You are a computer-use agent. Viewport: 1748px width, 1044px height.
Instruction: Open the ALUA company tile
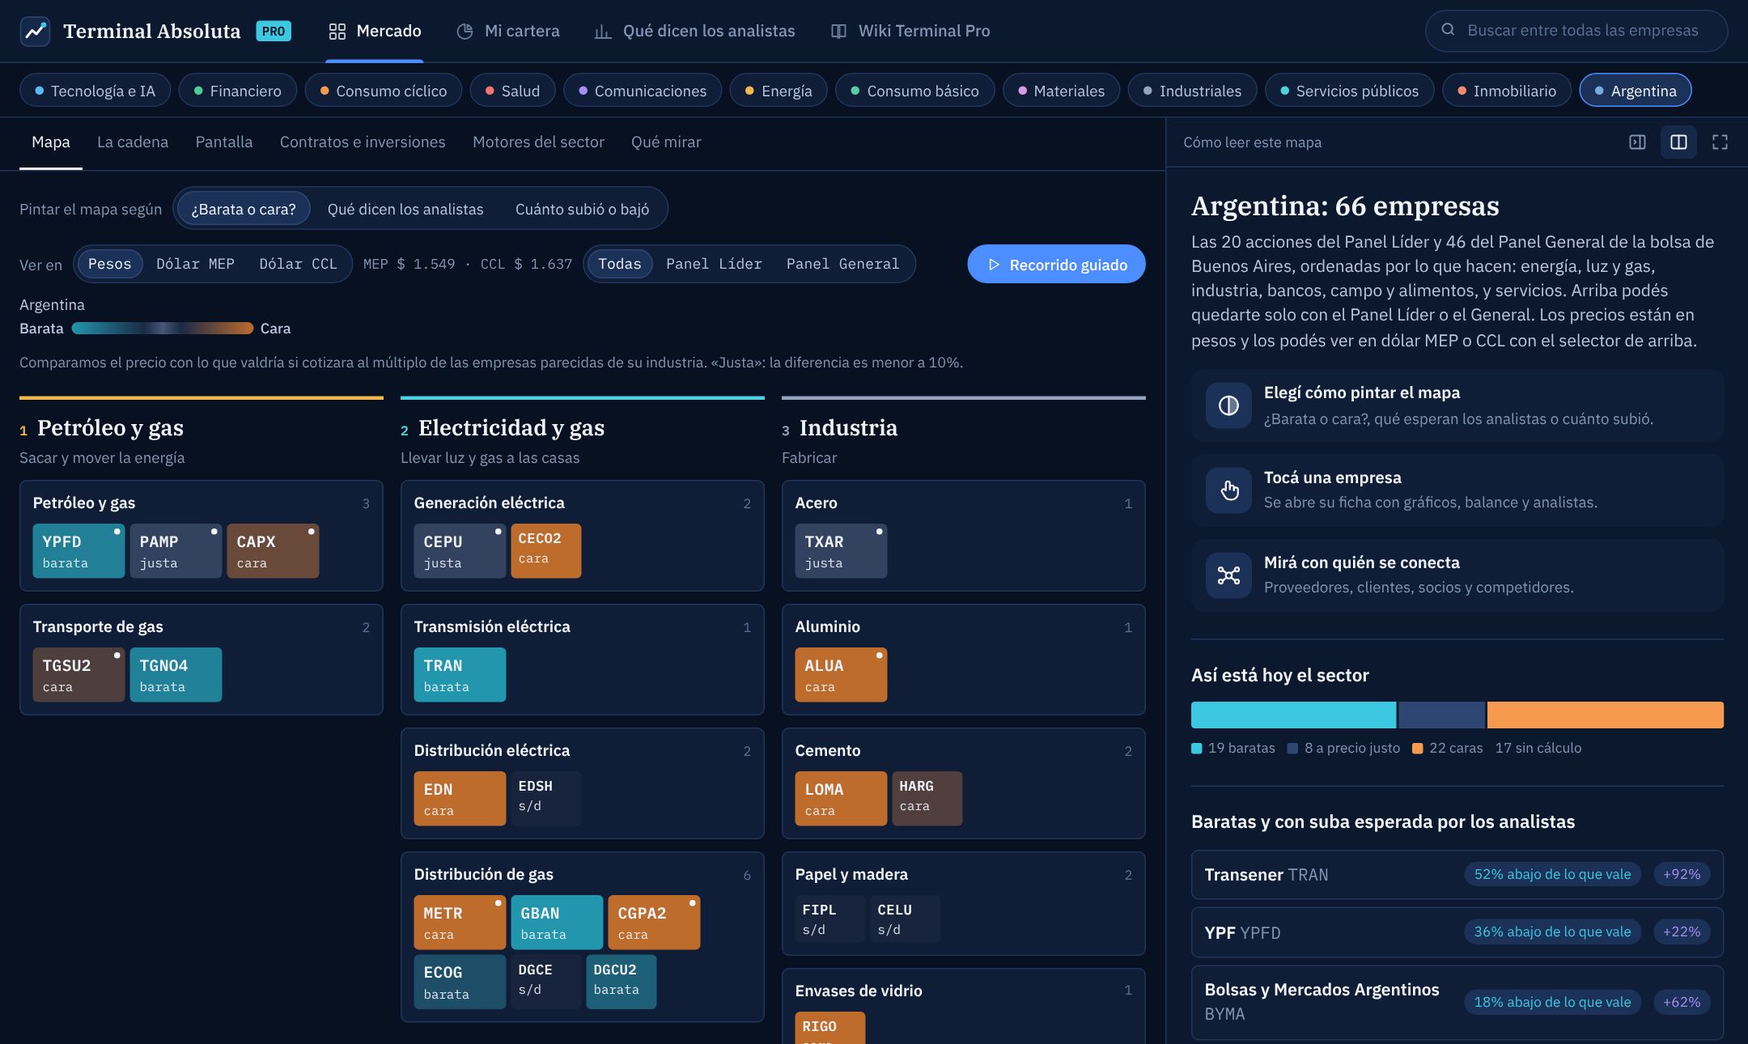tap(841, 674)
